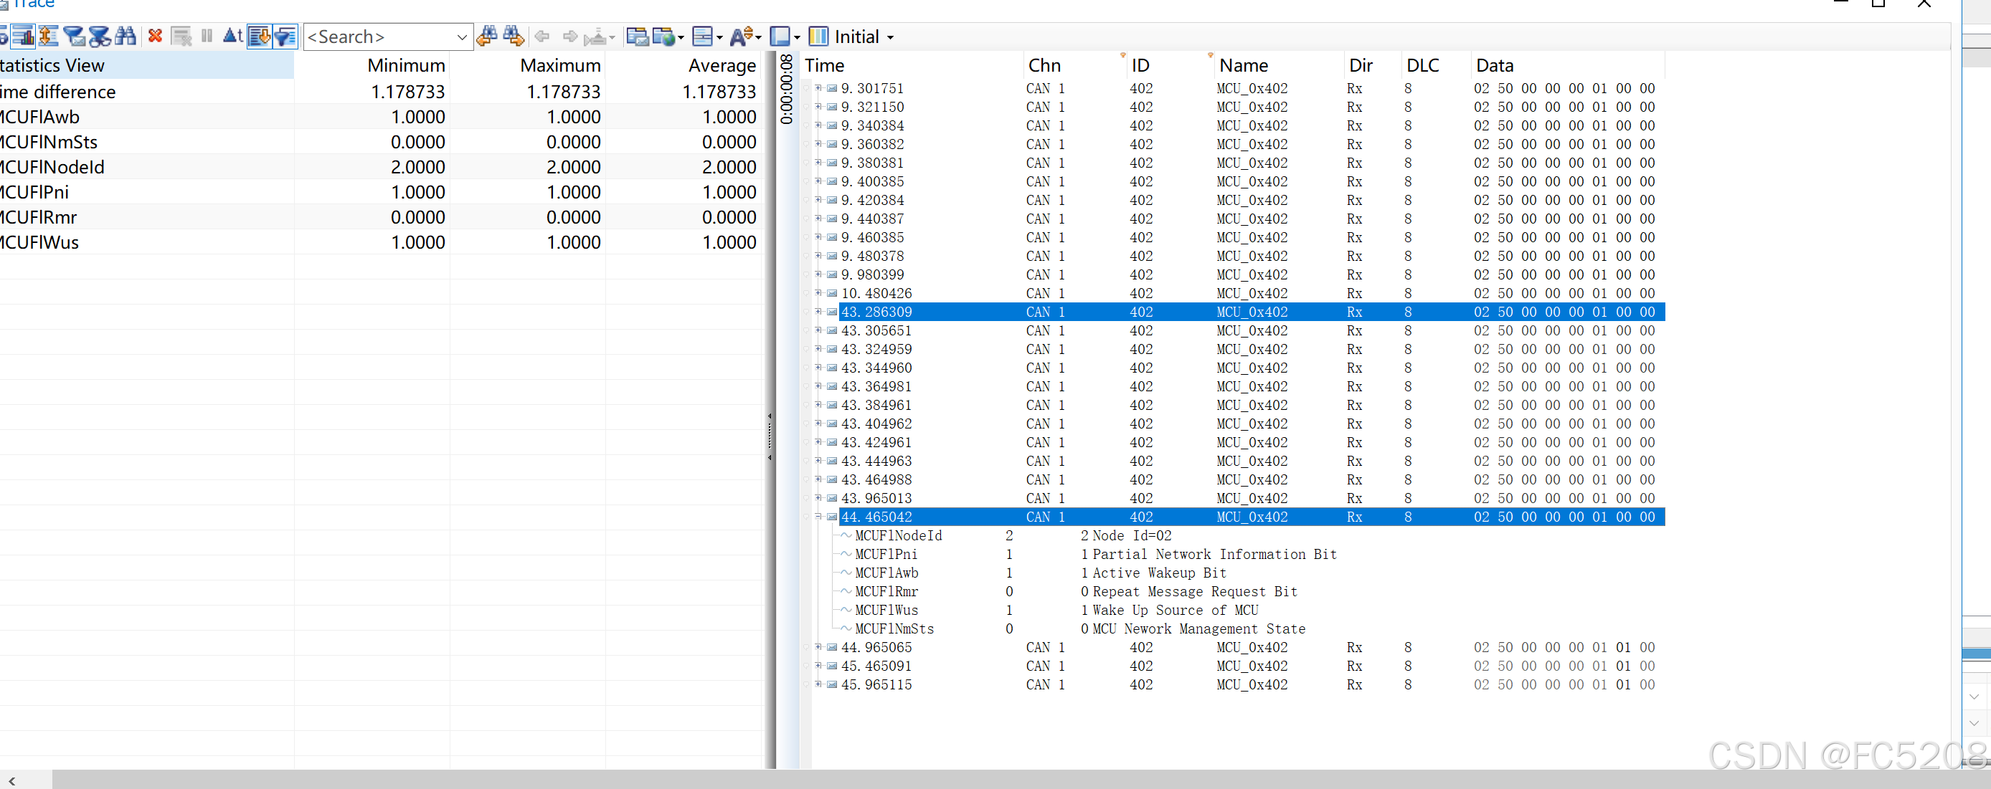Expand the 43.286309 message row
The image size is (1991, 789).
(x=818, y=312)
